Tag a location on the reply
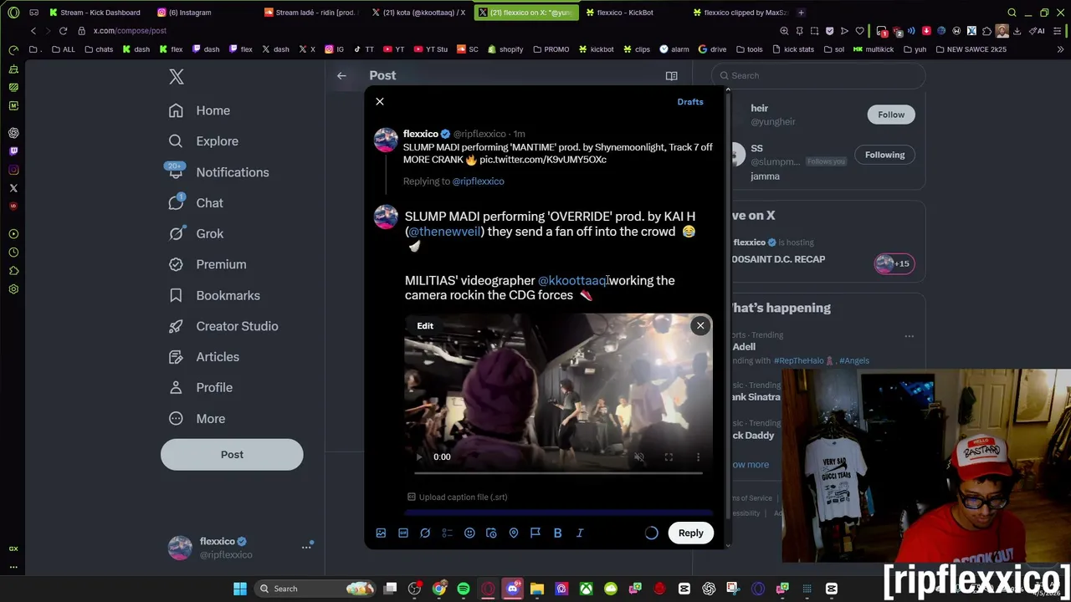Viewport: 1071px width, 602px height. pyautogui.click(x=514, y=533)
